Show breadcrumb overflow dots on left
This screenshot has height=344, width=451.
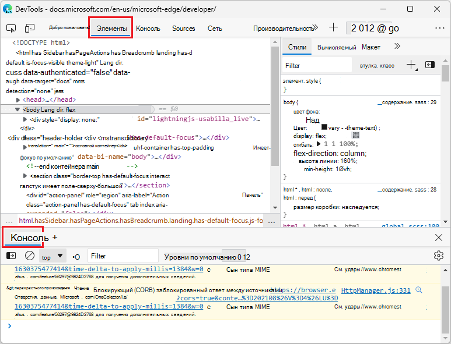9,222
